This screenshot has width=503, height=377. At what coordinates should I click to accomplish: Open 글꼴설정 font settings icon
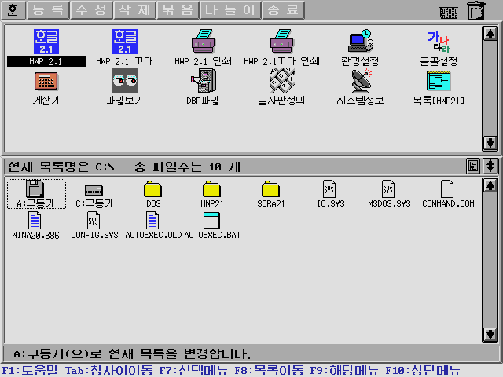click(x=439, y=42)
